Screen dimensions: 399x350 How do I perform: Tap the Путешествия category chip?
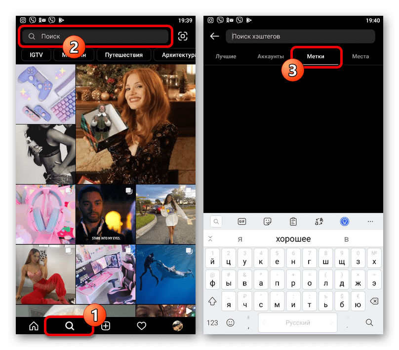point(123,55)
